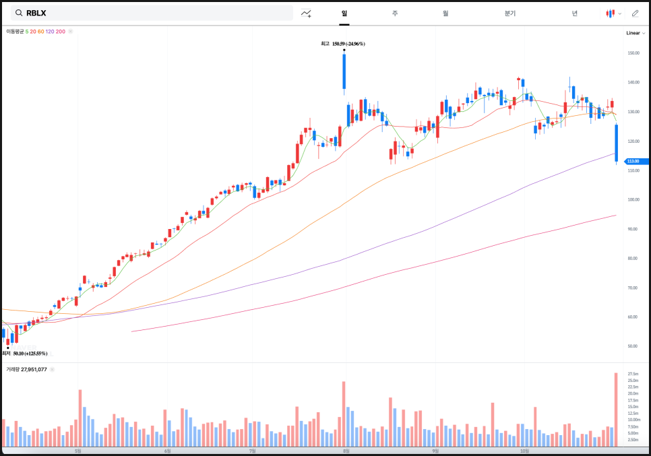Click the 최고 150.59 high marker
Screen dimensions: 651x456
343,44
